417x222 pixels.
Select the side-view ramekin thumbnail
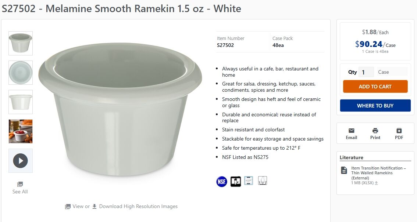tap(21, 102)
